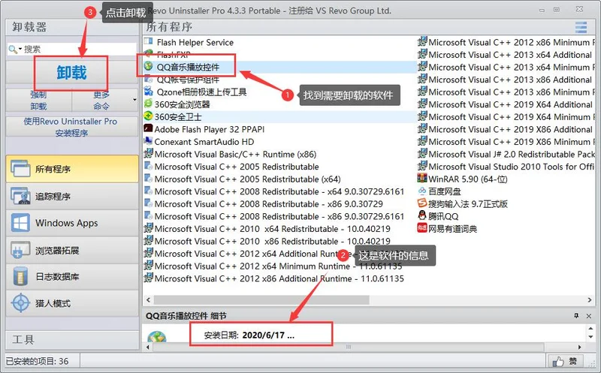
Task: Click 使用Revo Uninstaller Pro安装程序 button
Action: pos(71,127)
